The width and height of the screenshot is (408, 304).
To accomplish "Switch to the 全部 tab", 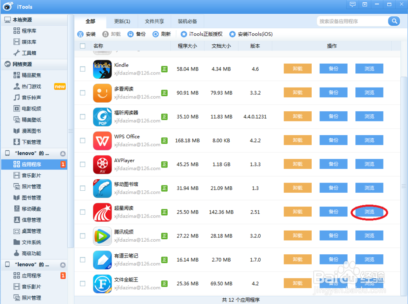I will pos(90,21).
